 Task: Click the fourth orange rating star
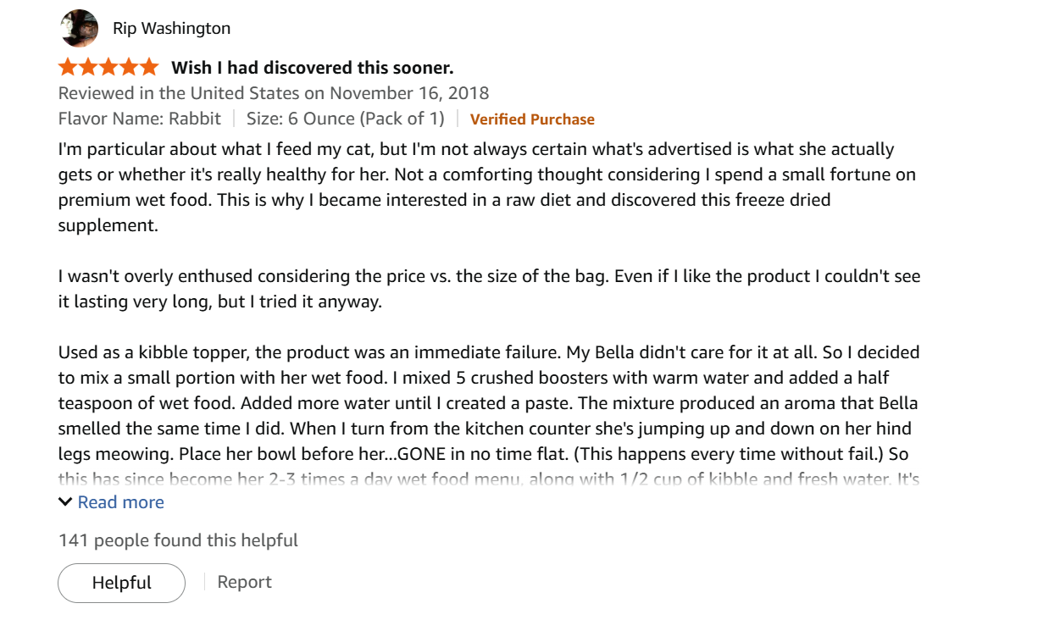pyautogui.click(x=130, y=66)
